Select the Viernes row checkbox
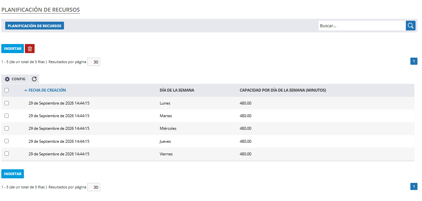Screen dimensions: 422x201 6,154
